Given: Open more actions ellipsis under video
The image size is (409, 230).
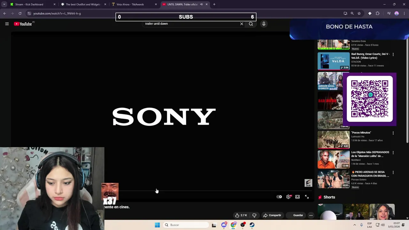Looking at the screenshot, I should tap(311, 215).
